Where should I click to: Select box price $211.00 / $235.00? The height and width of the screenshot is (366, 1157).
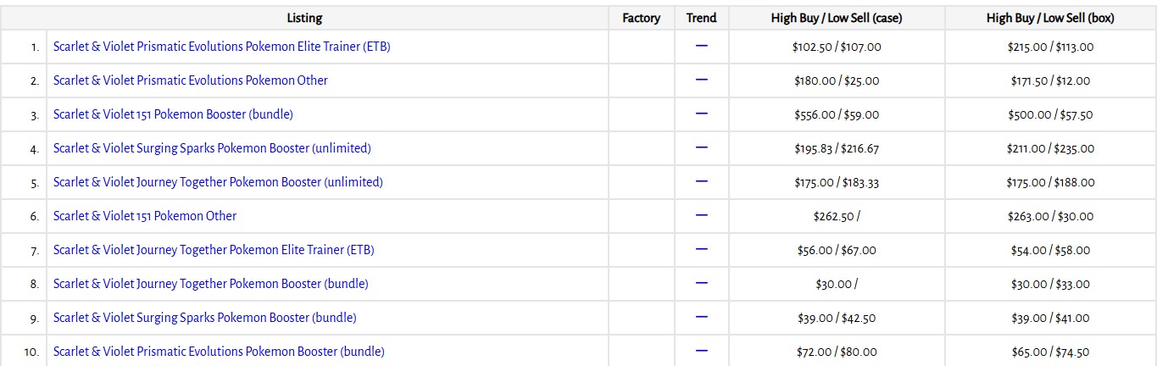1050,149
